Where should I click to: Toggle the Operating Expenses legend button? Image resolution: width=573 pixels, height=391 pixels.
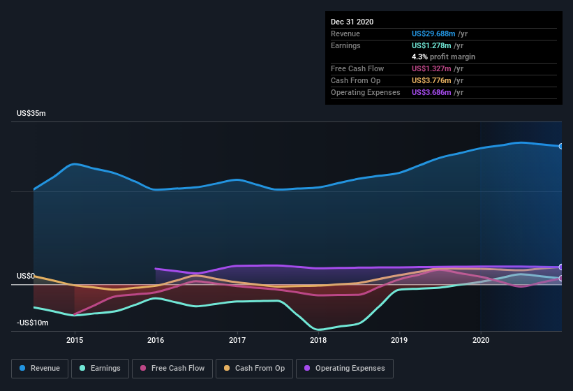click(x=345, y=369)
